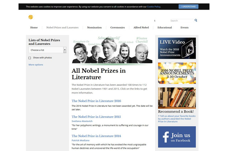
Task: Click the search magnifier icon
Action: tap(196, 21)
